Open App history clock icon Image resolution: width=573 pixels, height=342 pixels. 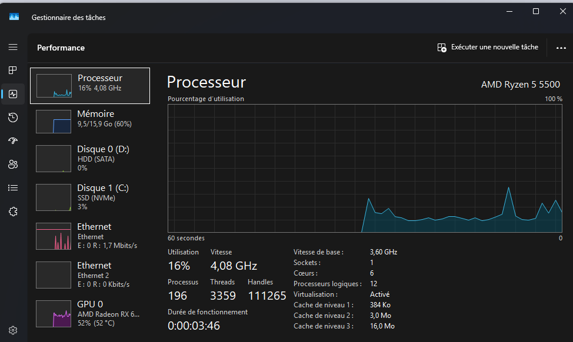tap(13, 118)
